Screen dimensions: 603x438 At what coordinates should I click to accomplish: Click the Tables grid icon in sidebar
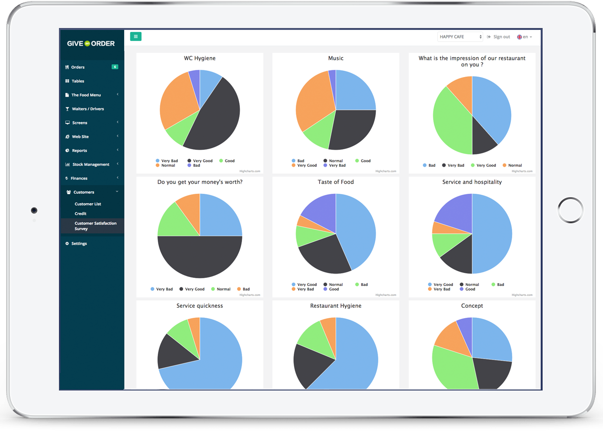pyautogui.click(x=67, y=81)
